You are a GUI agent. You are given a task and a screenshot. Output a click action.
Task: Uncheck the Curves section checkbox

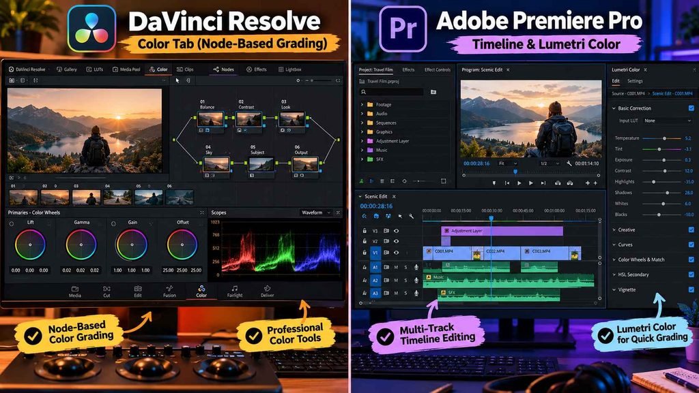pyautogui.click(x=691, y=245)
